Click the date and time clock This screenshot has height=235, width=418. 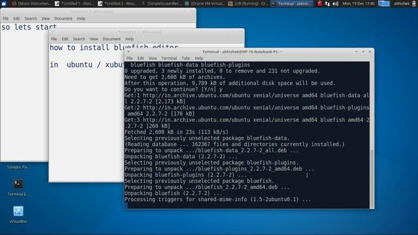[359, 3]
